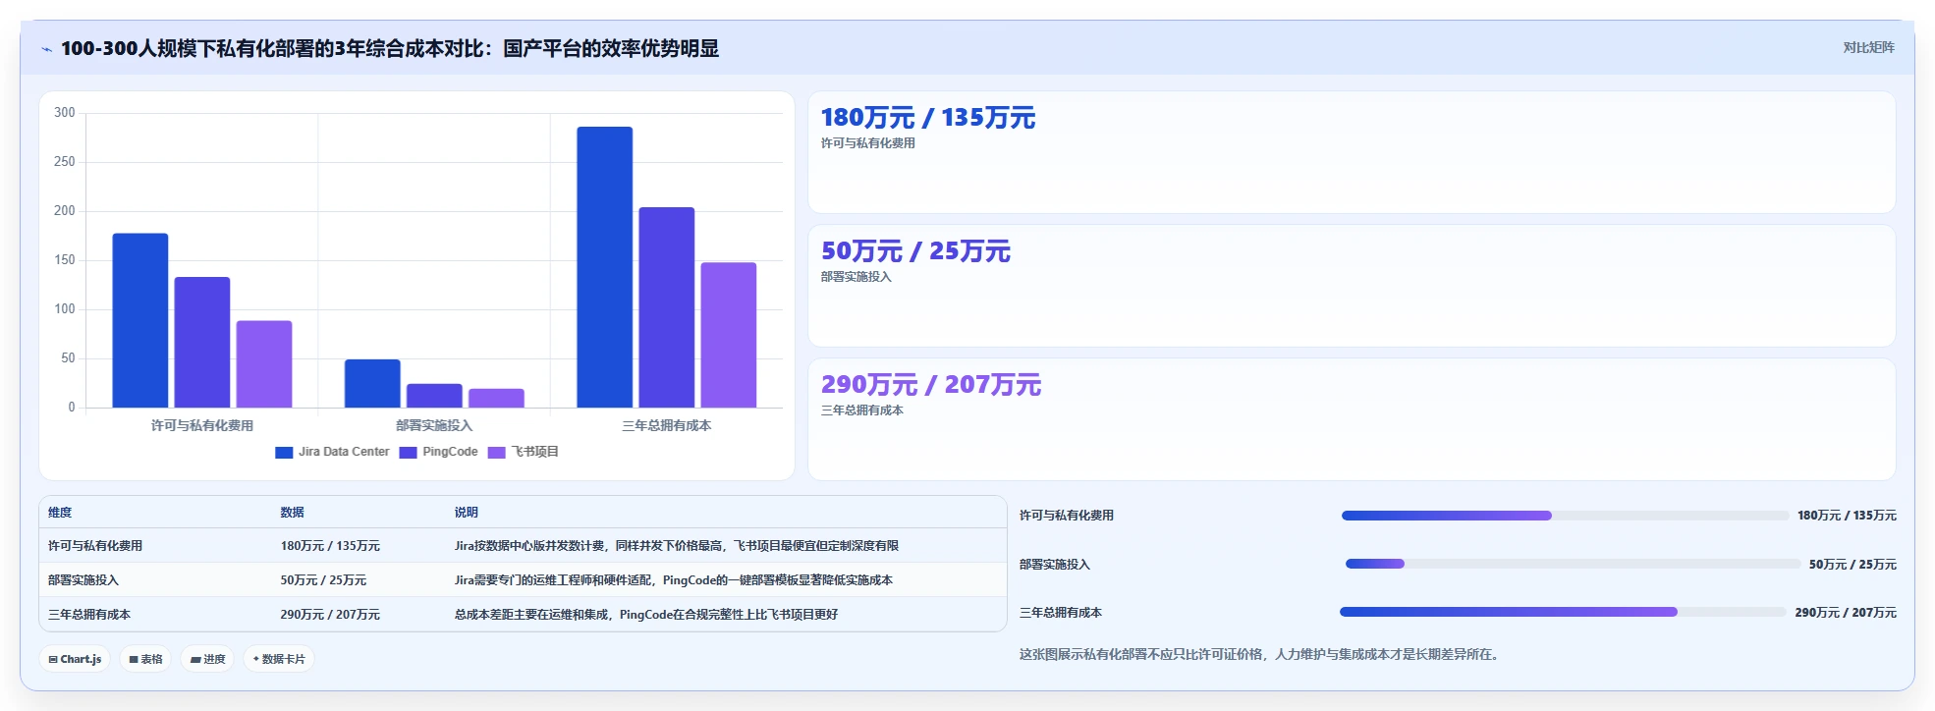Image resolution: width=1935 pixels, height=711 pixels.
Task: Click the small icon before the title
Action: coord(46,49)
